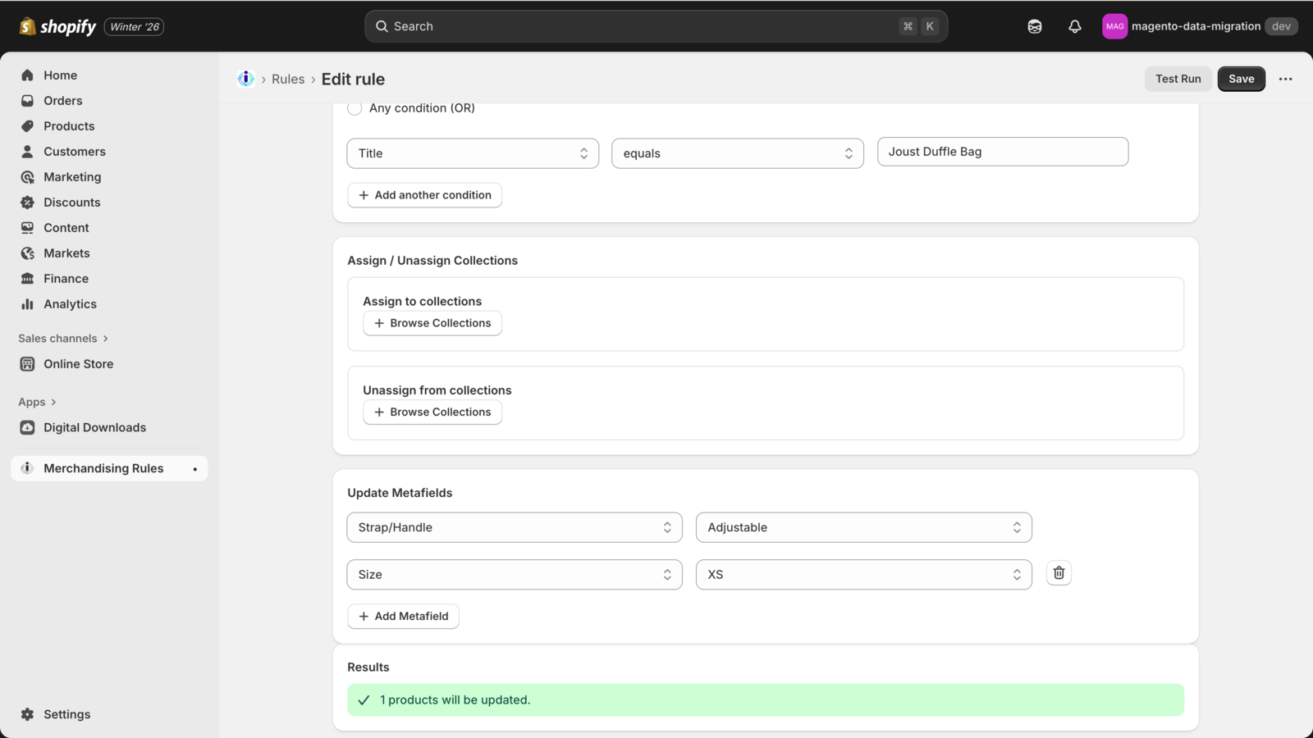
Task: Open the notifications bell
Action: tap(1074, 26)
